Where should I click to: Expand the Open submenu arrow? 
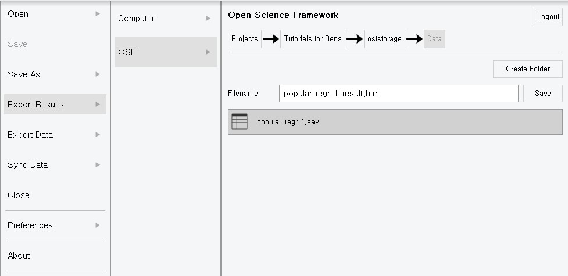tap(98, 13)
